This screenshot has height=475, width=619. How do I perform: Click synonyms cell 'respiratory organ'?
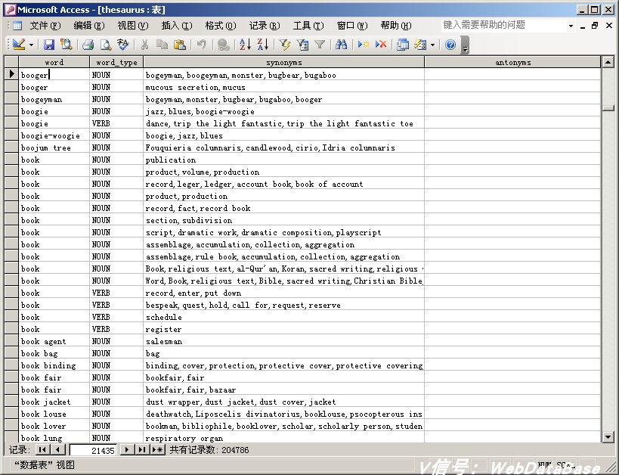tap(284, 438)
